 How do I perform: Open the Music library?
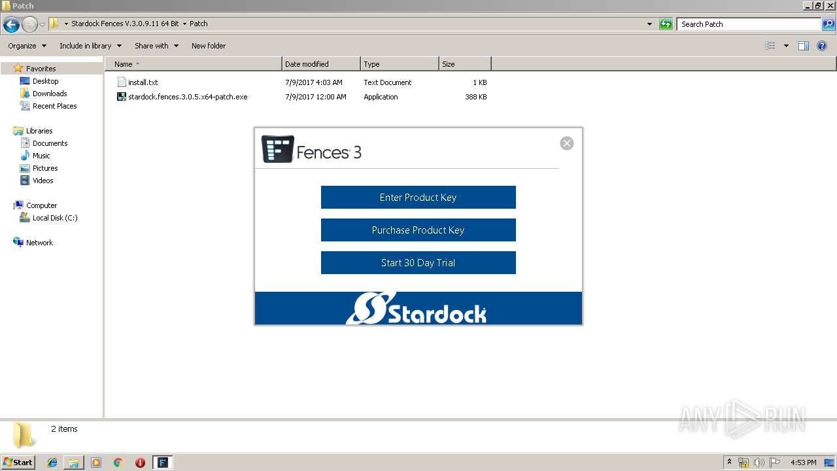[x=41, y=156]
